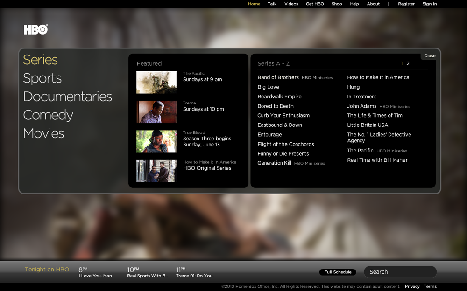Screen dimensions: 467x291
Task: Open Generation Kill miniseries
Action: (x=274, y=163)
